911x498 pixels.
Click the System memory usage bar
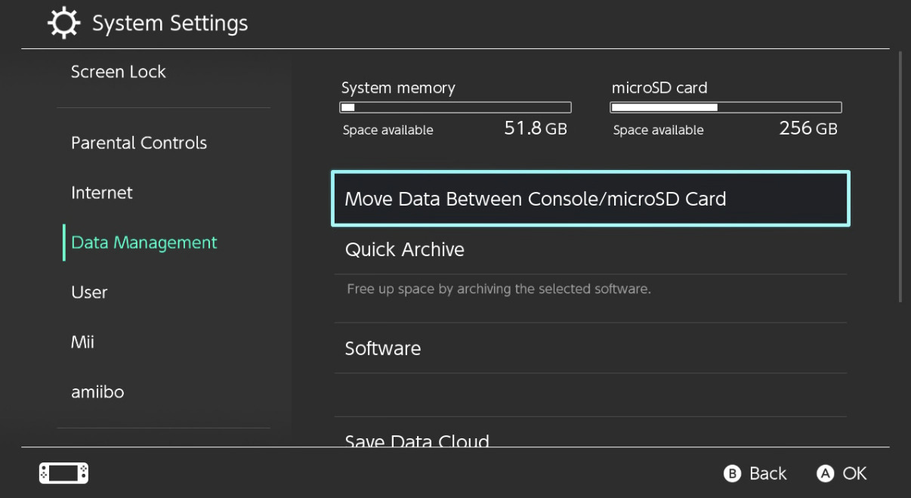point(455,107)
